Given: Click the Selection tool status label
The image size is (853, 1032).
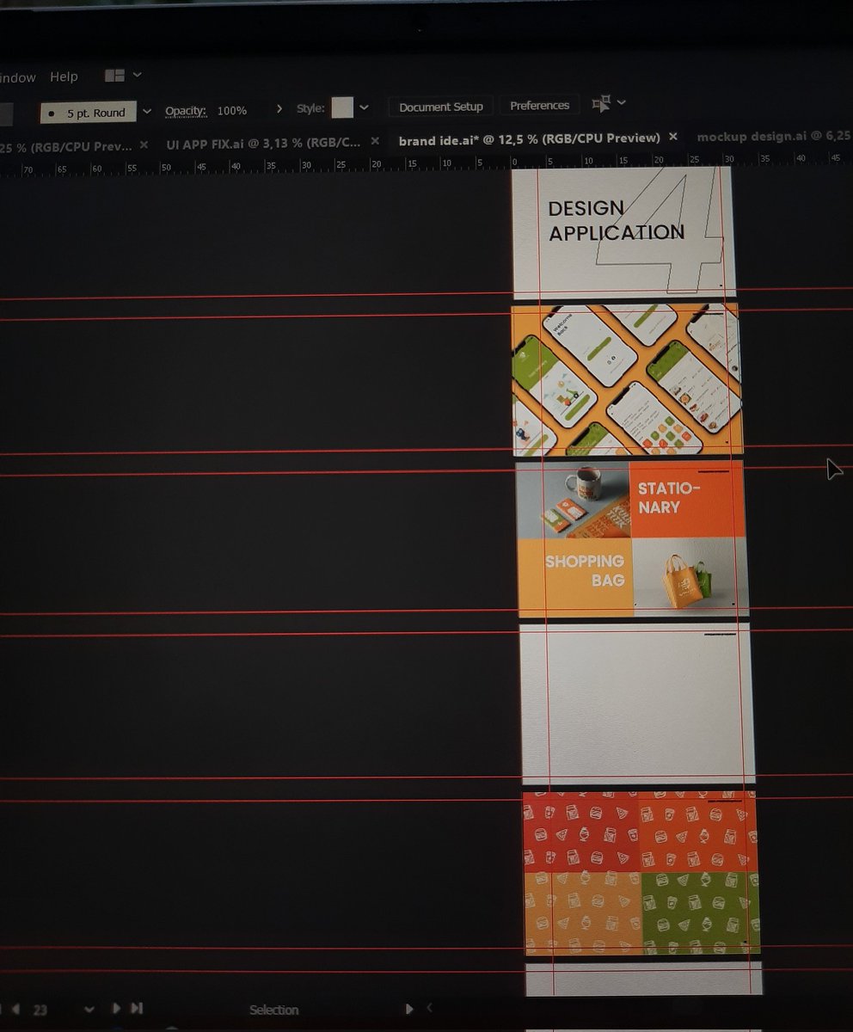Looking at the screenshot, I should tap(274, 1010).
